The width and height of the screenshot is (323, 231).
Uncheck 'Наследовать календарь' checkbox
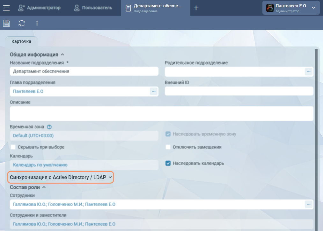click(x=168, y=163)
